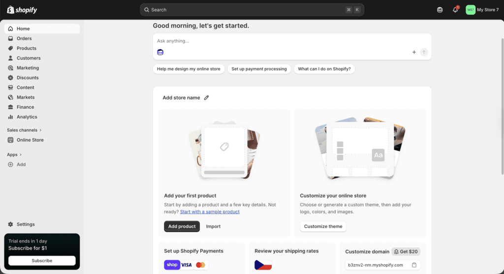Viewport: 504px width, 274px height.
Task: Click the MS7 store avatar
Action: click(x=471, y=10)
